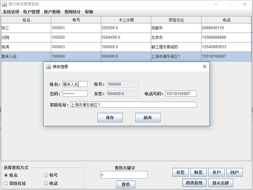The image size is (253, 190).
Task: Click the 保存 button in the dialog
Action: tap(110, 117)
